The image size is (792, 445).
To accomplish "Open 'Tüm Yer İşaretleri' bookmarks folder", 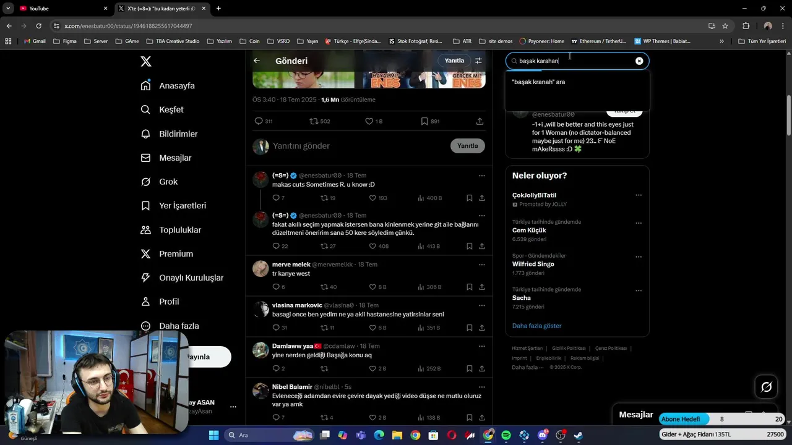I will [762, 41].
